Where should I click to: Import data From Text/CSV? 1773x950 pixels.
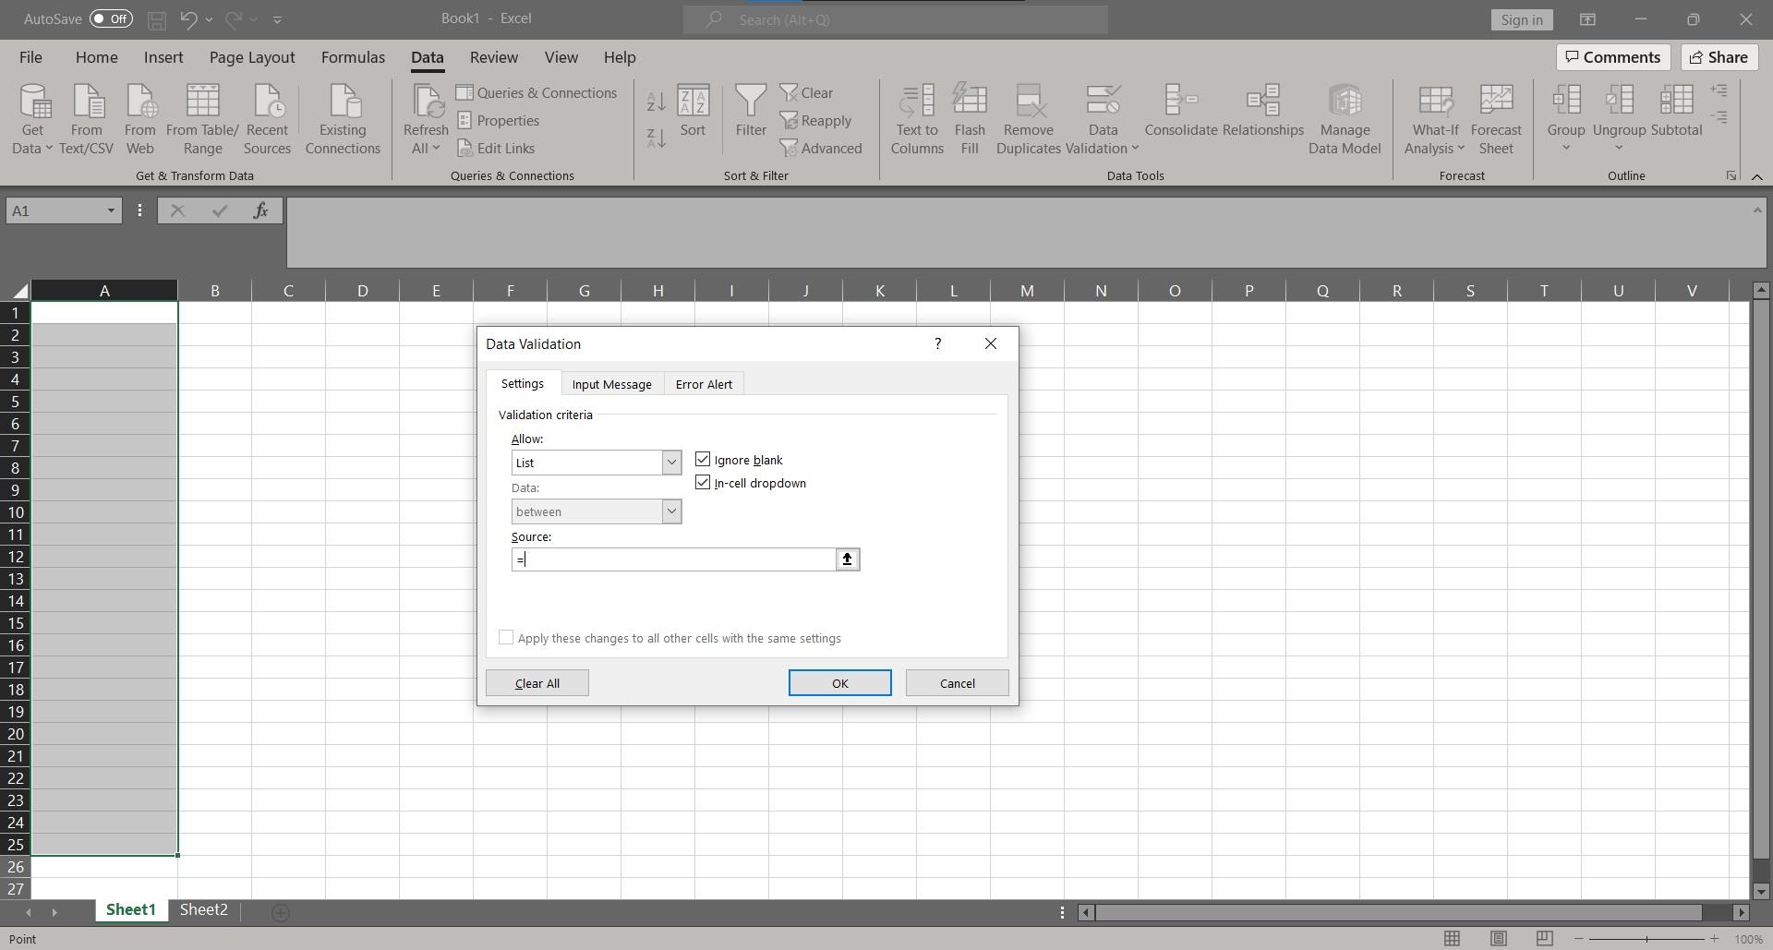point(86,120)
